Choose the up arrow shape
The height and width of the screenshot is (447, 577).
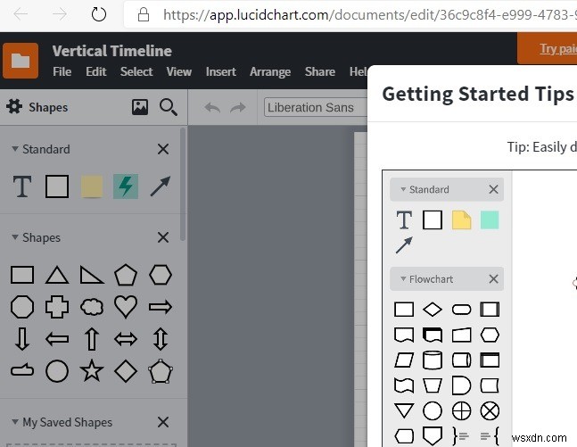click(92, 339)
